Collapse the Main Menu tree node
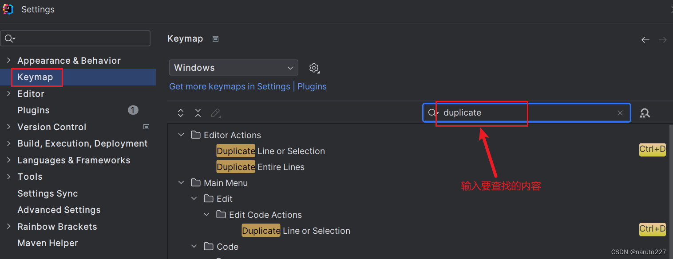 click(x=181, y=183)
